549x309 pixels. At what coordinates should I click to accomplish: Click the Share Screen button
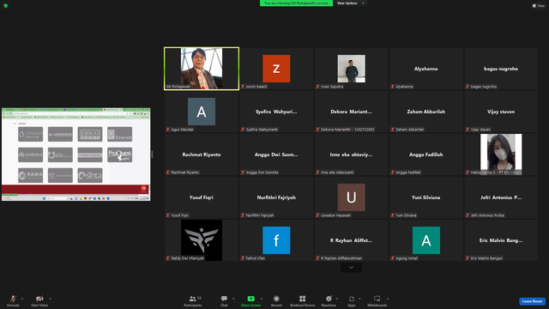point(250,300)
